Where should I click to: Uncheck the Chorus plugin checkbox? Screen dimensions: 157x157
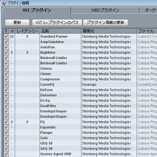coord(6,68)
